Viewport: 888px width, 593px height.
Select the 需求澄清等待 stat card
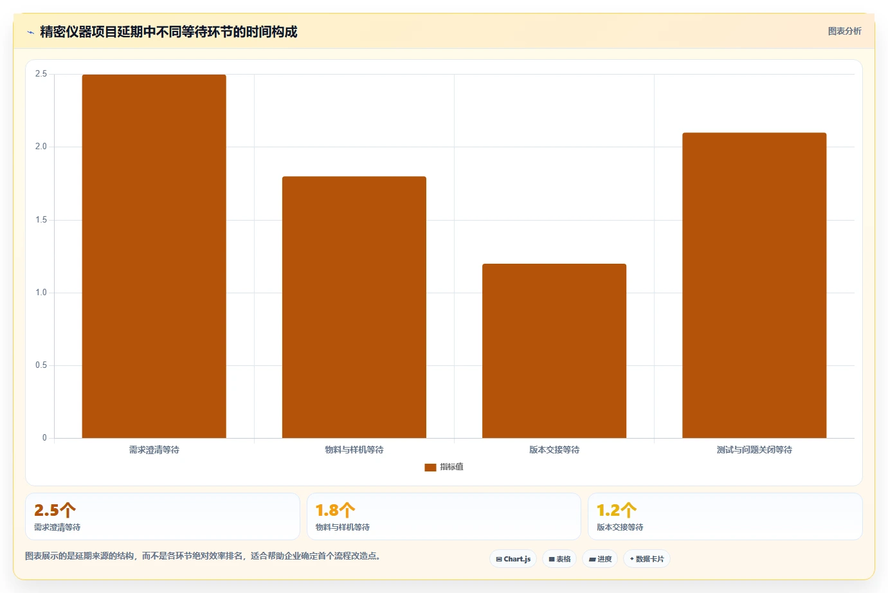pyautogui.click(x=163, y=516)
